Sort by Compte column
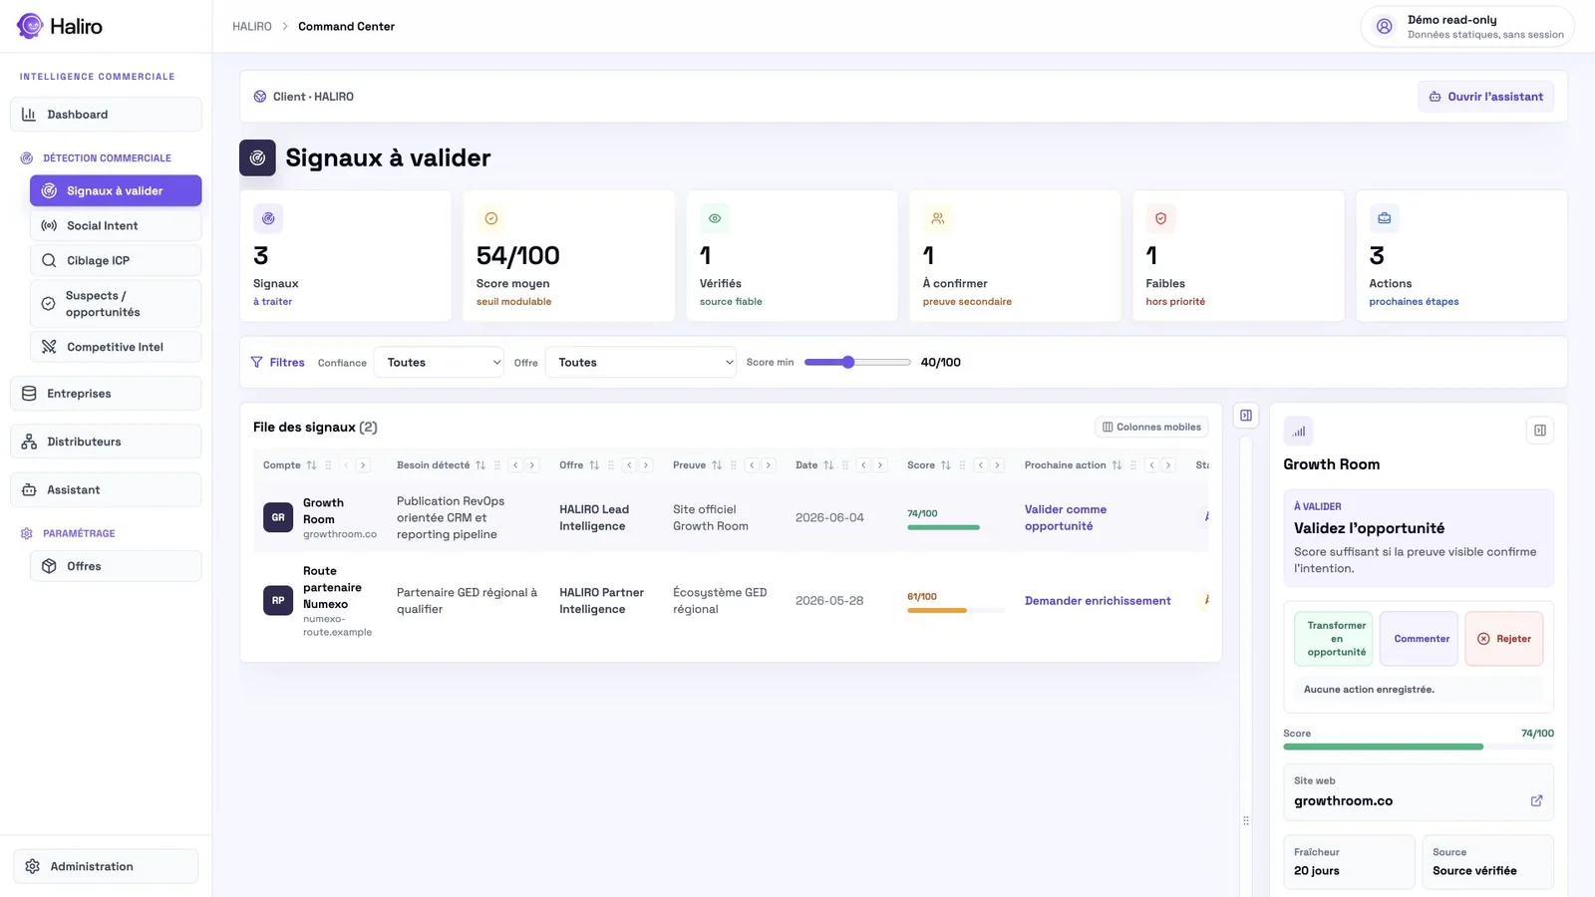Image resolution: width=1595 pixels, height=897 pixels. pos(311,465)
